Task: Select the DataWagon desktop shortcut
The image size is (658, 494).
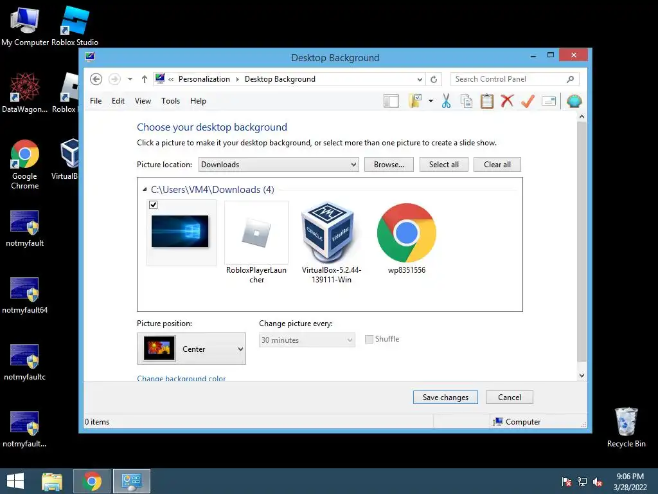Action: tap(25, 93)
